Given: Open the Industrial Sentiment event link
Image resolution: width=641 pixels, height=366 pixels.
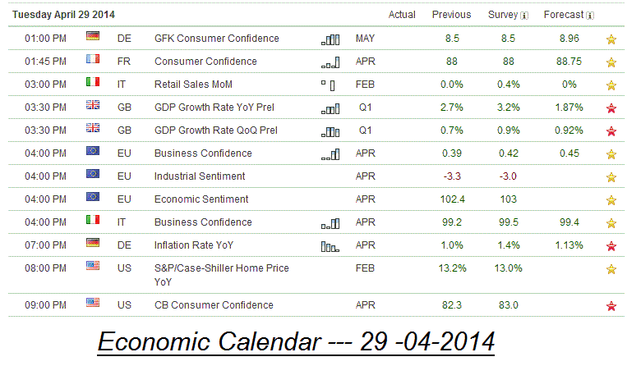Looking at the screenshot, I should 199,176.
